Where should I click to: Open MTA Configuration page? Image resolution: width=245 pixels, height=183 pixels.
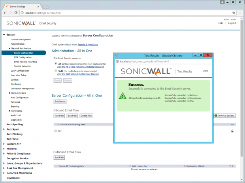[23, 57]
